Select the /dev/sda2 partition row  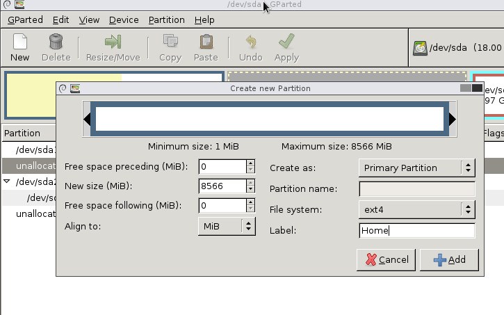pyautogui.click(x=29, y=181)
